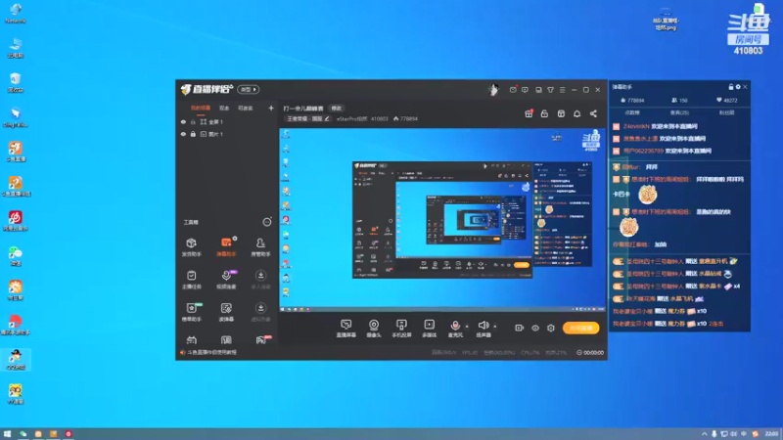Expand the speaker options arrow
The width and height of the screenshot is (783, 440).
tap(495, 327)
